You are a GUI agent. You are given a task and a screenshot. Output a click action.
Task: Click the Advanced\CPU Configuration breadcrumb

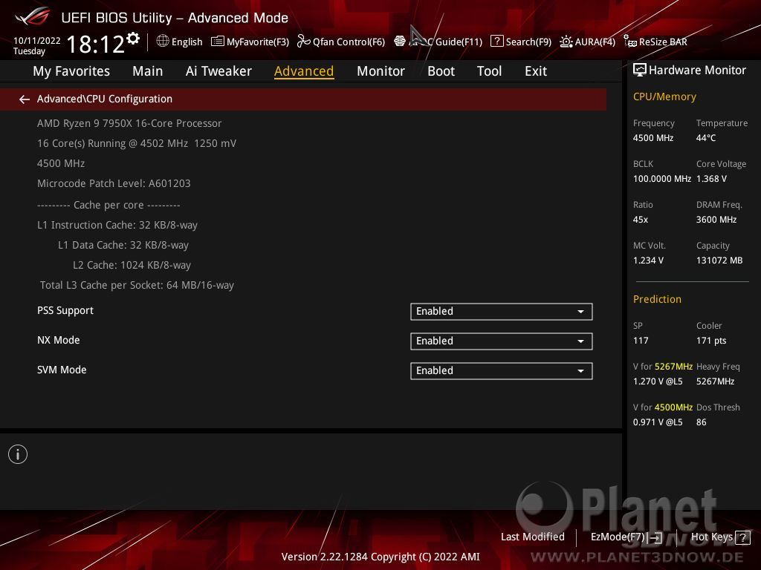click(105, 99)
